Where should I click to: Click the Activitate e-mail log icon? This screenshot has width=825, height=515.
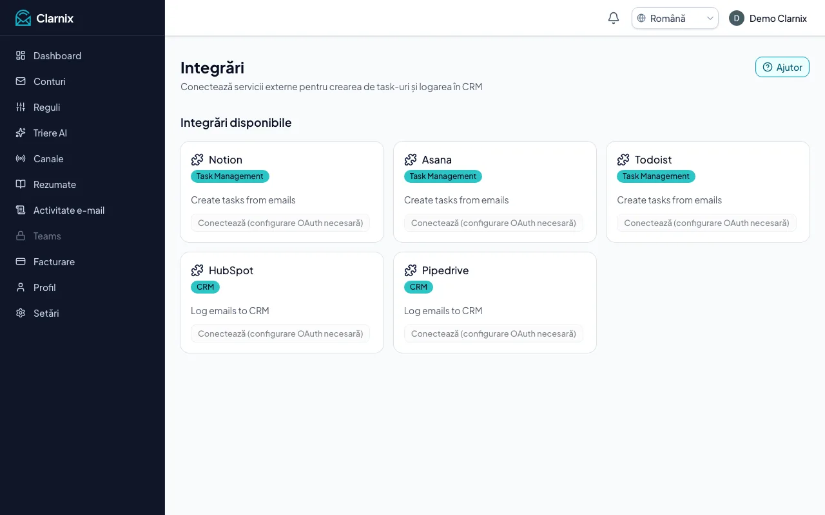21,210
